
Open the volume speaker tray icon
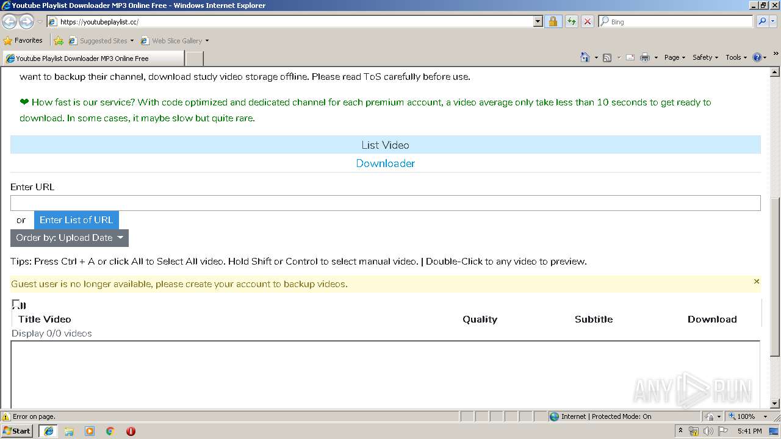708,431
